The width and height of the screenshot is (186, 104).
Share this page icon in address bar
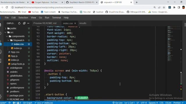159,7
